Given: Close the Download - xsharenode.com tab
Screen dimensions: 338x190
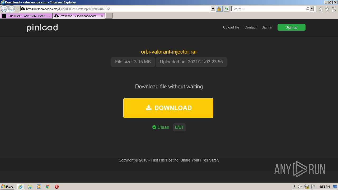Looking at the screenshot, I should click(x=102, y=16).
